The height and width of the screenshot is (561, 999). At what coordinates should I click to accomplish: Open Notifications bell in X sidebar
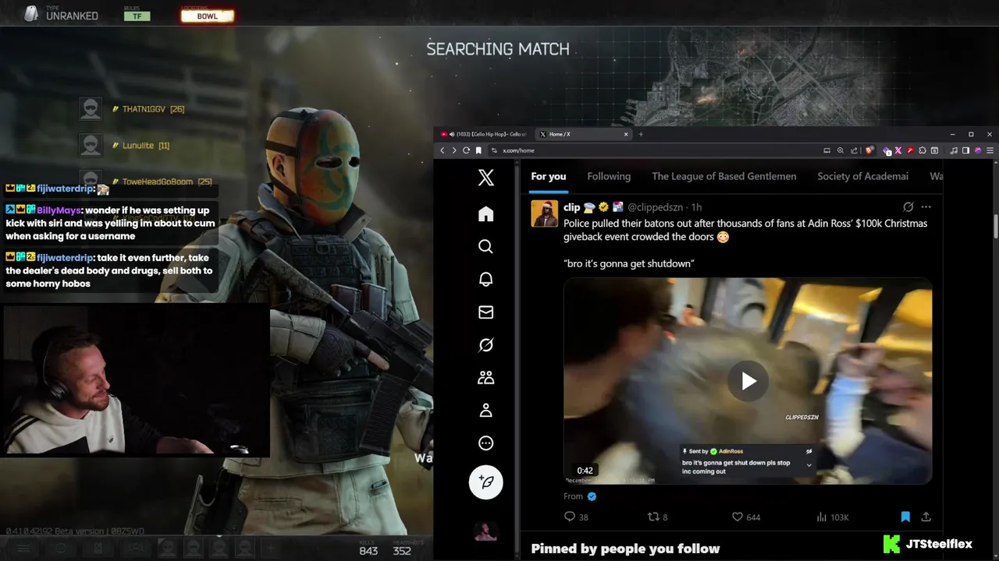tap(485, 280)
